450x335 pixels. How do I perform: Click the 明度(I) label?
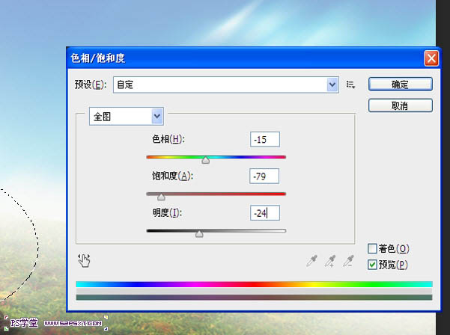167,212
